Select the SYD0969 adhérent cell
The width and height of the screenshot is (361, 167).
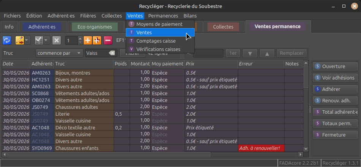click(42, 148)
